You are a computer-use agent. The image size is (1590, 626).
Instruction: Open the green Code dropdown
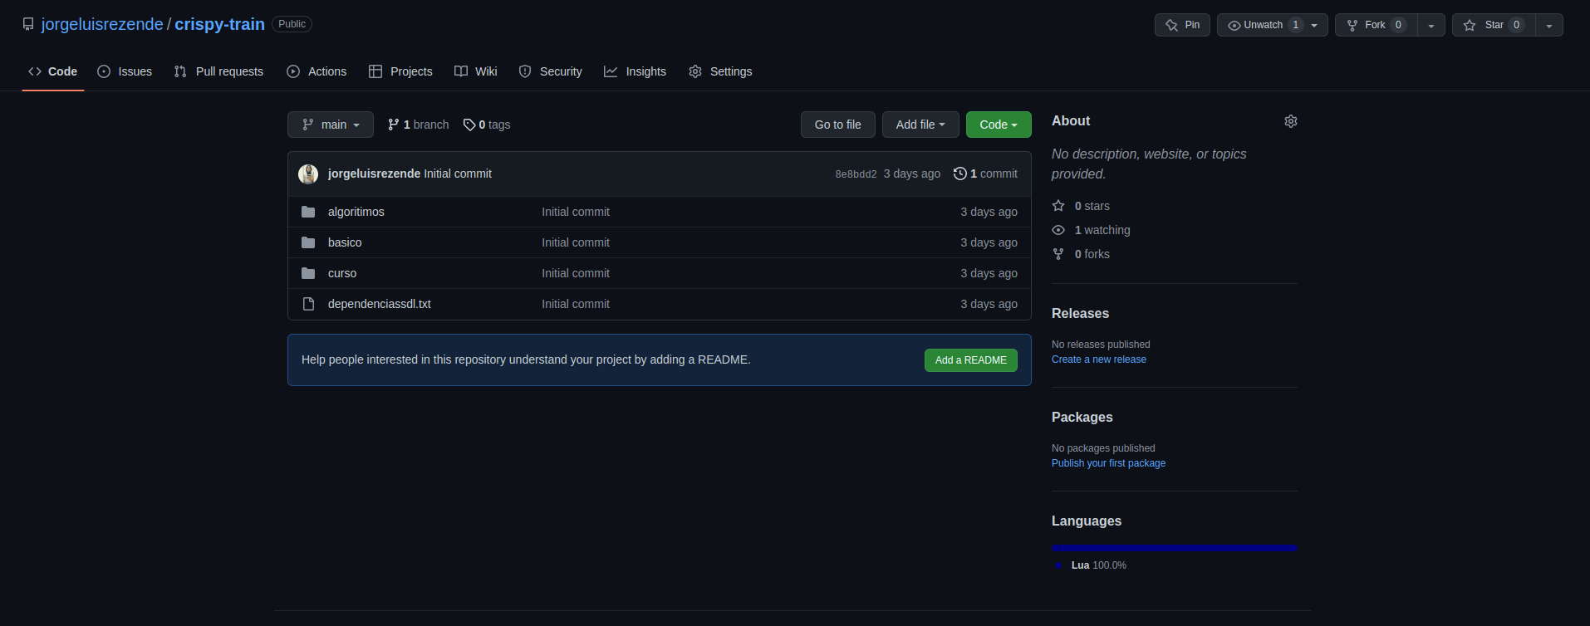[999, 125]
